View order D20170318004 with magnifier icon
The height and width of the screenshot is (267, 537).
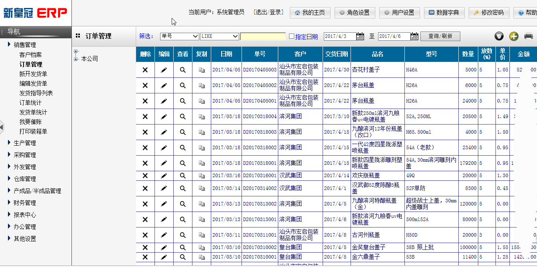click(183, 117)
